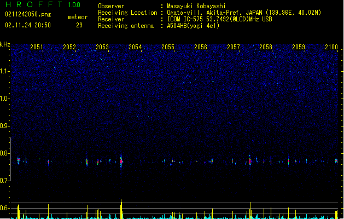
Task: Click the A504HB(yagi 4el) antenna text
Action: tap(193, 26)
